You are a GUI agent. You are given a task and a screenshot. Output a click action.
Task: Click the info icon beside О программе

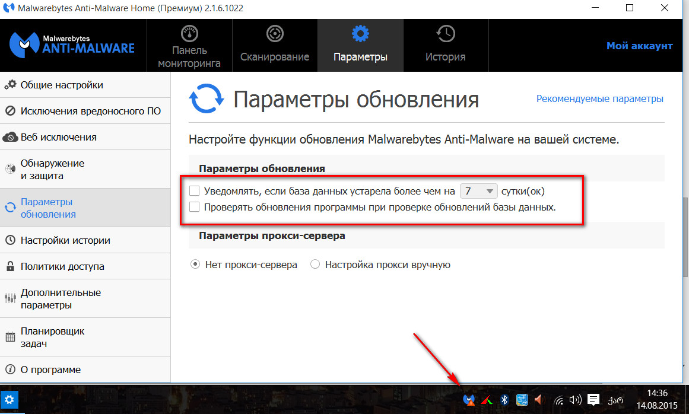point(10,370)
